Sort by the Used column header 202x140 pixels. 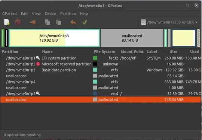click(195, 52)
